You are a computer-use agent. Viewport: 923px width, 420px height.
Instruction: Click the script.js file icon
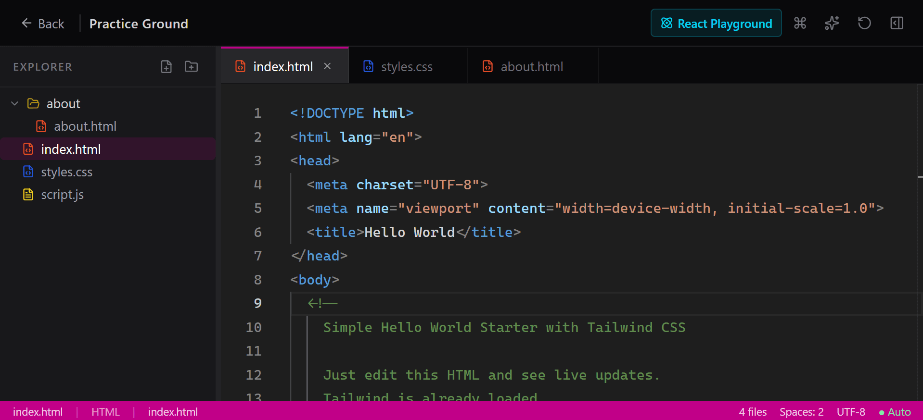click(x=28, y=195)
